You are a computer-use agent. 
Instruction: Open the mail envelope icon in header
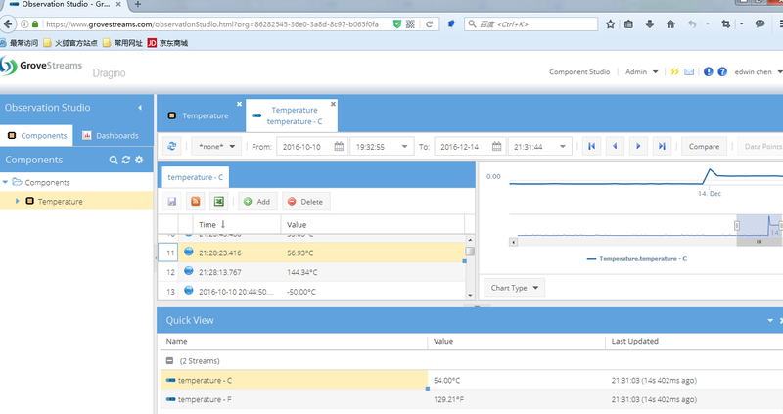(689, 71)
